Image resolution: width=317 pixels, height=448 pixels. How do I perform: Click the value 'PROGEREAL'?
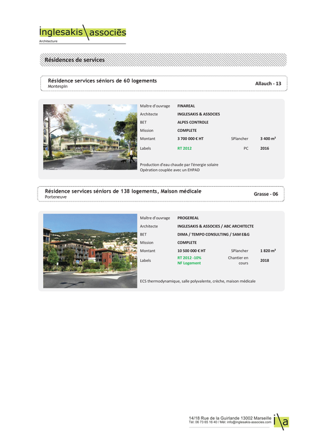point(188,218)
